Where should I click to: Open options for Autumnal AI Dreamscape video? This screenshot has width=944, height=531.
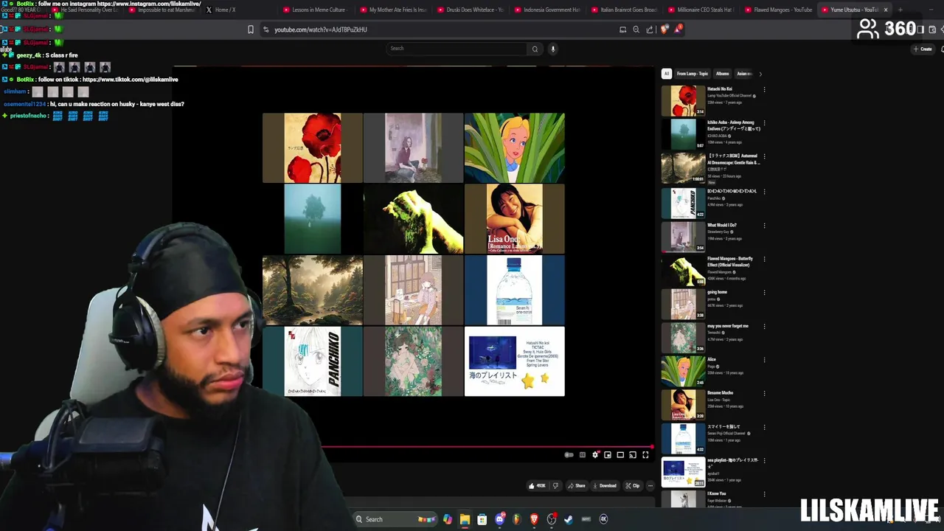pyautogui.click(x=764, y=157)
